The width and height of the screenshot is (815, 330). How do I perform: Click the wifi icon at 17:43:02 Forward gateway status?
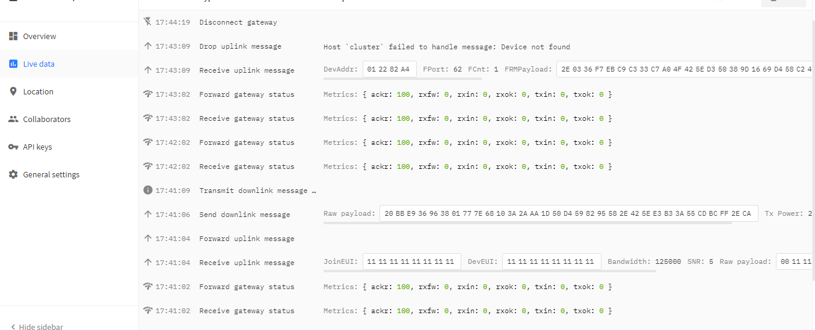coord(148,94)
